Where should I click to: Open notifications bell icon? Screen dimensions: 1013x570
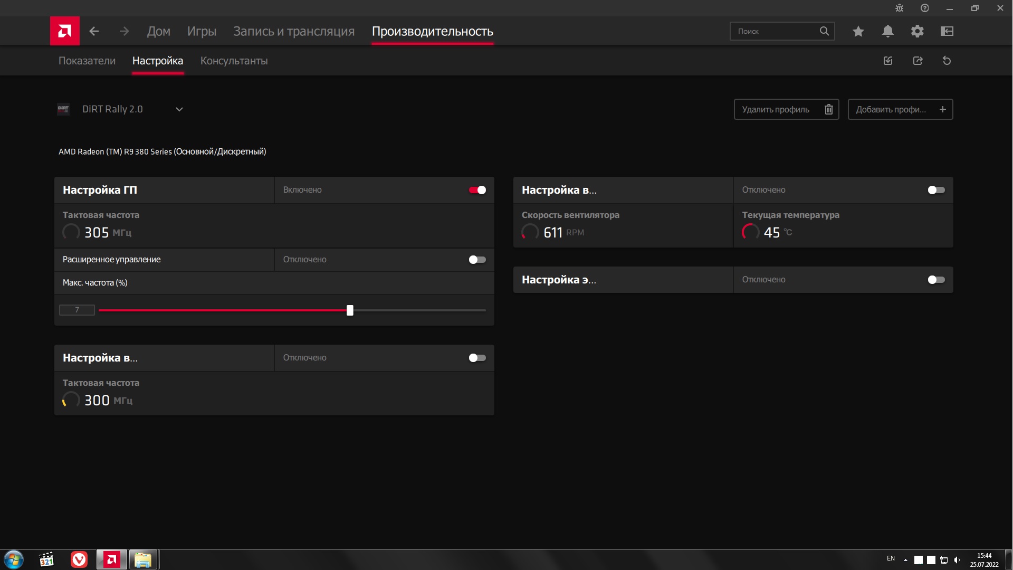tap(888, 31)
